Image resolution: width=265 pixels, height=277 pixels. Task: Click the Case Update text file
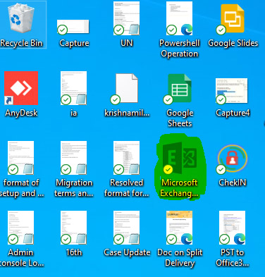coord(126,228)
